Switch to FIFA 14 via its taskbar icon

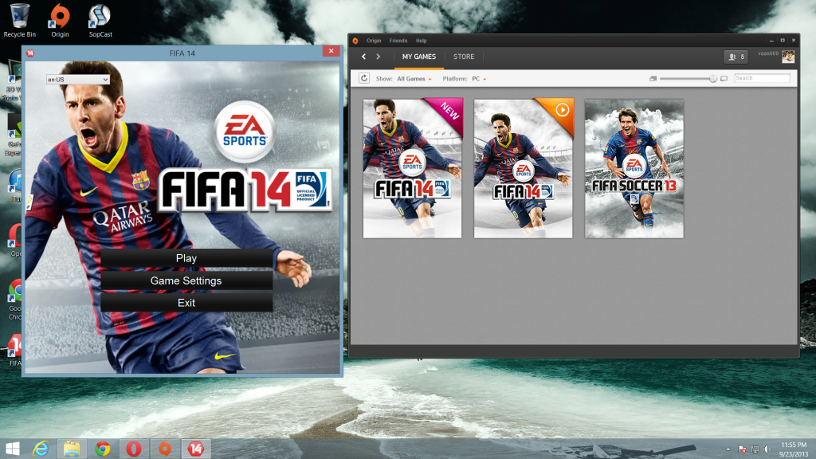[196, 449]
